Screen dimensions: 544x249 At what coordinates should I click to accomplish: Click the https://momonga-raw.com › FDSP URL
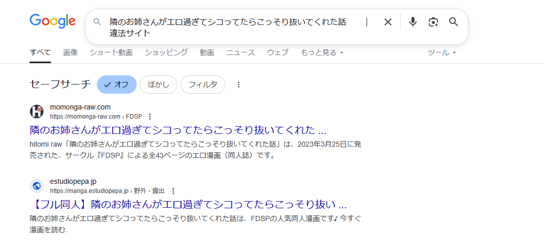tap(96, 117)
